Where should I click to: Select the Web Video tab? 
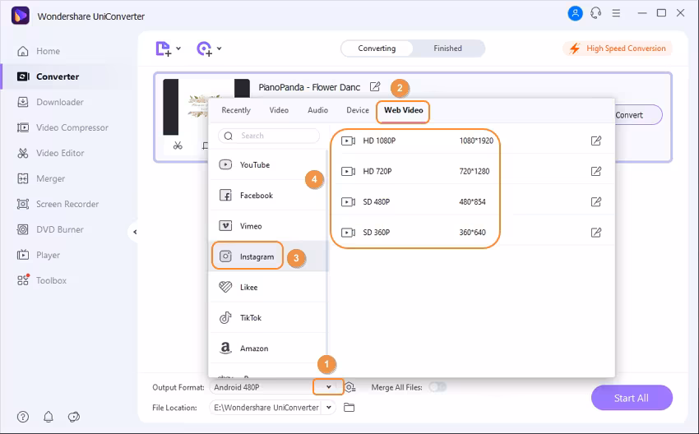404,110
